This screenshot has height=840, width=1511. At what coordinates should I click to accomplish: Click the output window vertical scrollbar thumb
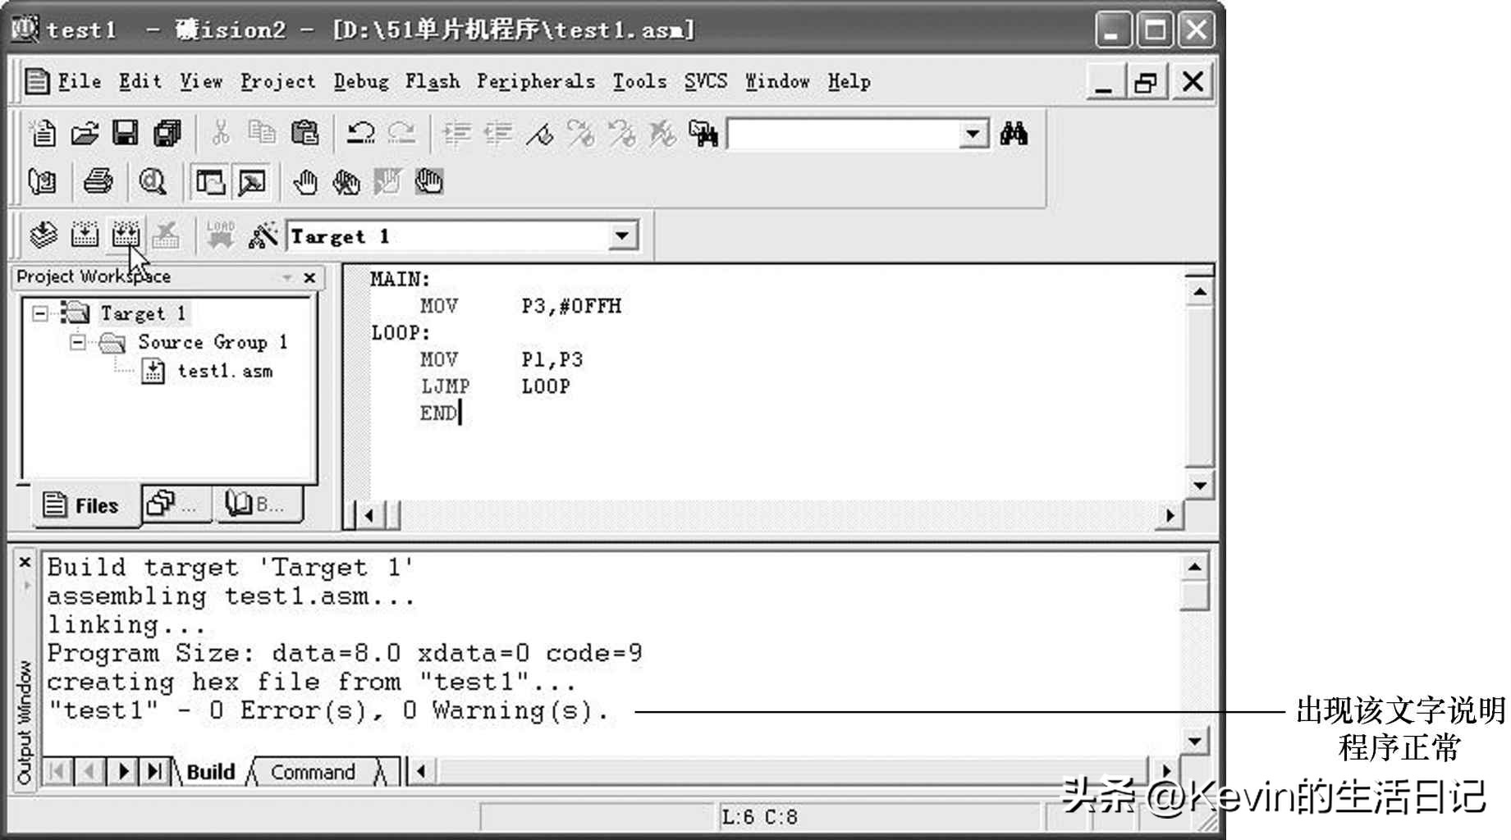1194,596
